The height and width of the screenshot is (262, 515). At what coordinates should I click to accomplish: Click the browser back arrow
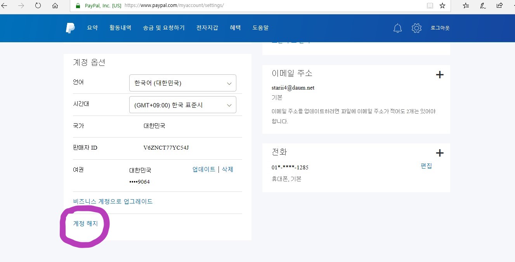[x=4, y=5]
